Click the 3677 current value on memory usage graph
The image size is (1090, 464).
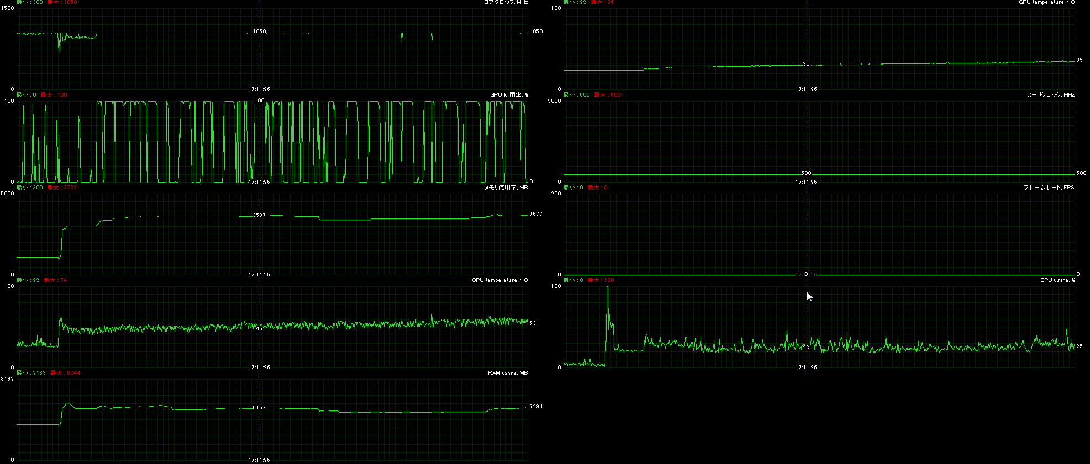click(x=535, y=214)
